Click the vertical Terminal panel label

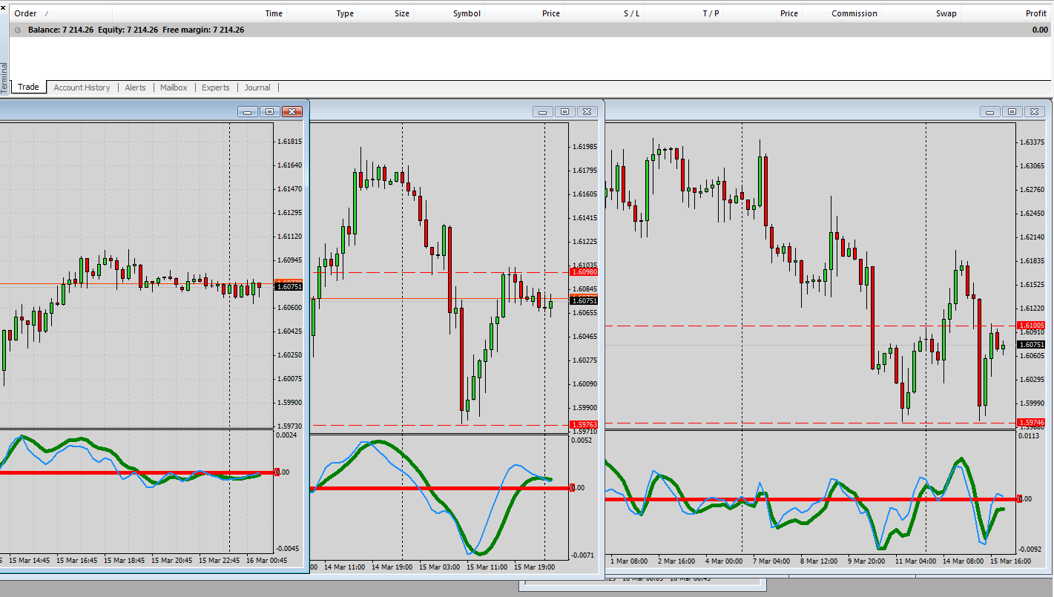(x=4, y=78)
